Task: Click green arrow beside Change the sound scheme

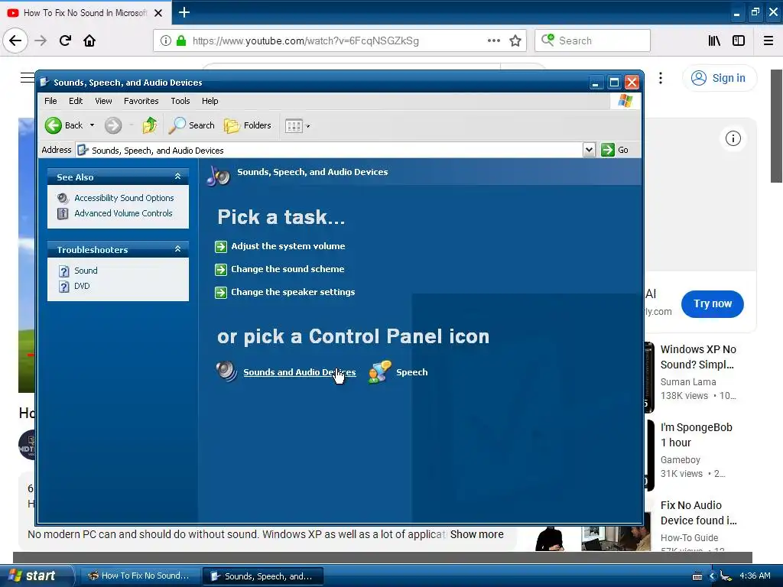Action: pyautogui.click(x=221, y=270)
